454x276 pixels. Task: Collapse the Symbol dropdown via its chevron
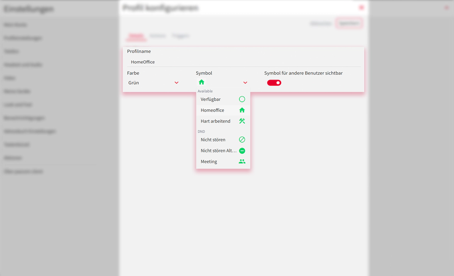pyautogui.click(x=245, y=82)
